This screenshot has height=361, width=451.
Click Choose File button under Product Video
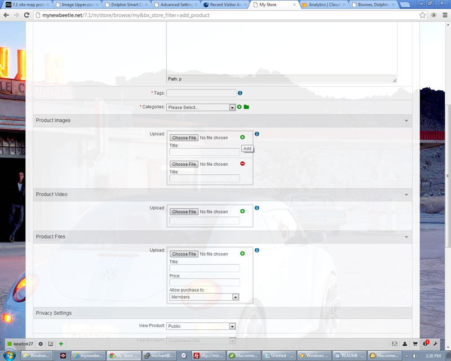[184, 212]
